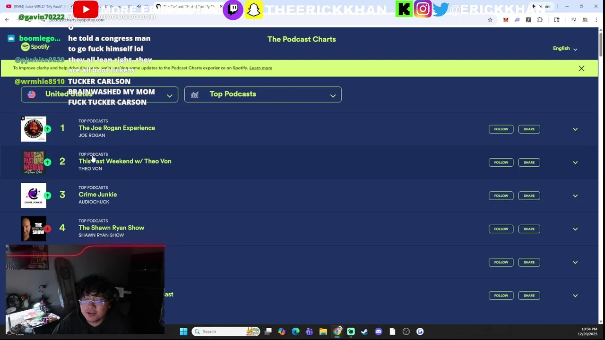Click the AUDIOCHUCK publisher name

coord(94,202)
